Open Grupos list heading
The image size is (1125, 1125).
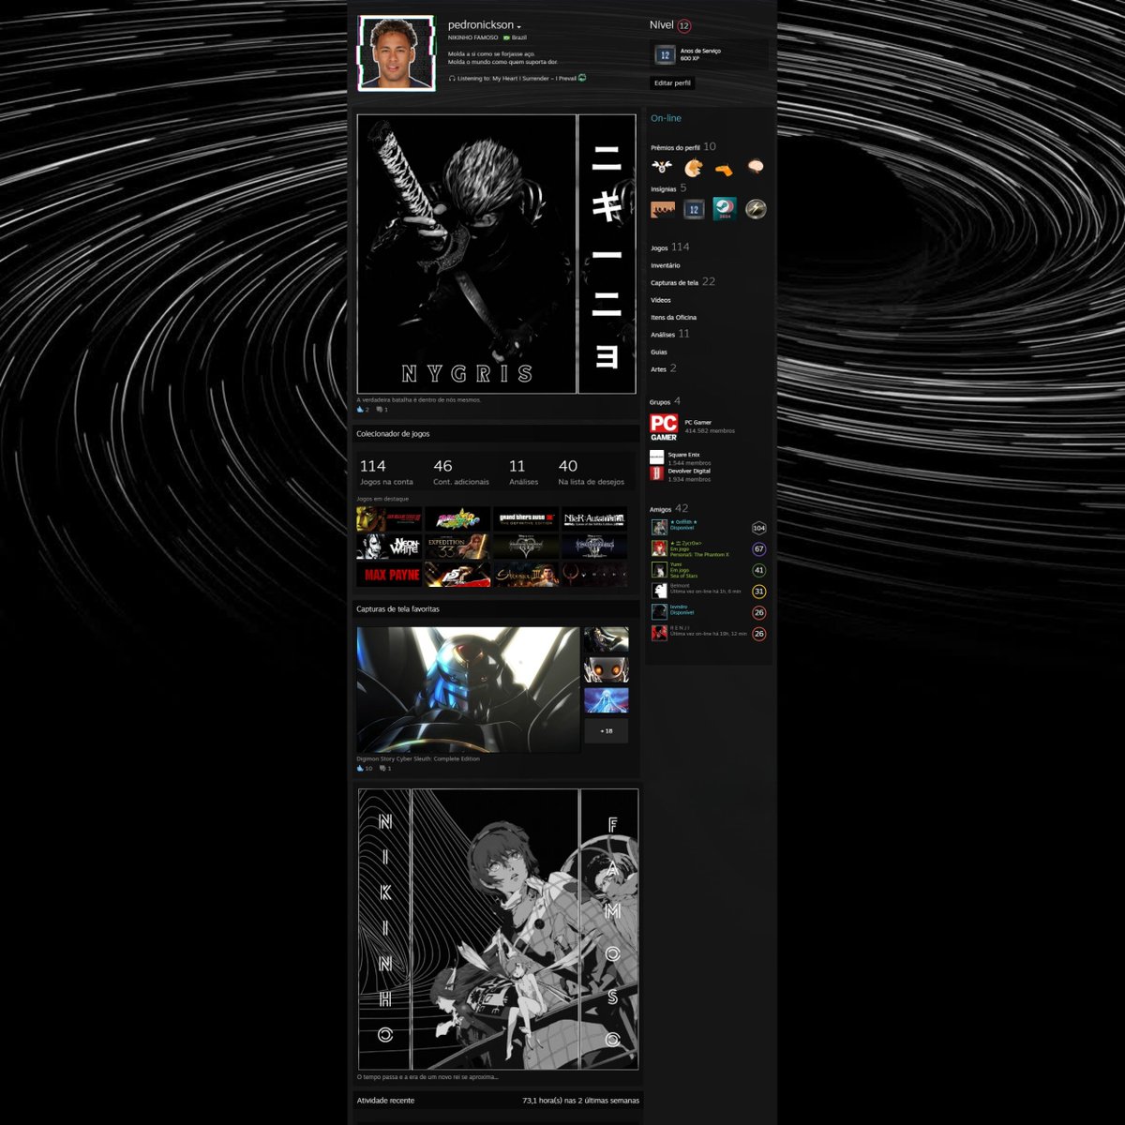click(665, 401)
